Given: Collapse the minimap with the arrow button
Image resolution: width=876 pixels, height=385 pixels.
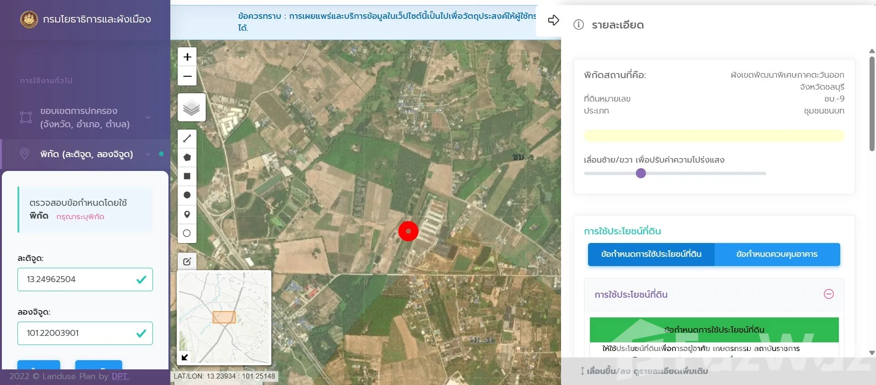Looking at the screenshot, I should coord(185,357).
